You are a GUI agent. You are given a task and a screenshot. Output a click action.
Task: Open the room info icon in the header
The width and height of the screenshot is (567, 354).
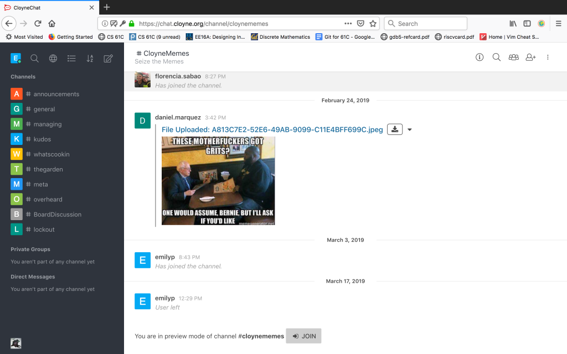point(480,57)
